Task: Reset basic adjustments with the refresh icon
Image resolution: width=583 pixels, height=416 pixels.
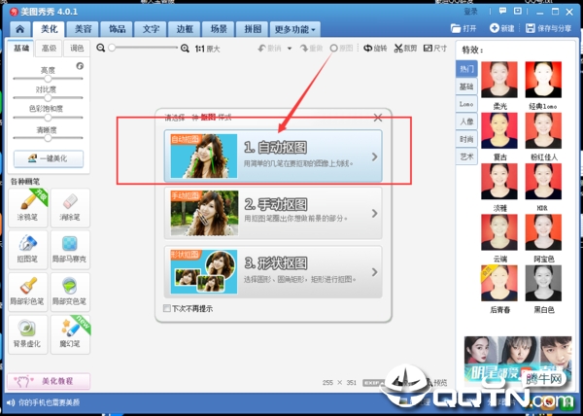Action: (x=80, y=66)
